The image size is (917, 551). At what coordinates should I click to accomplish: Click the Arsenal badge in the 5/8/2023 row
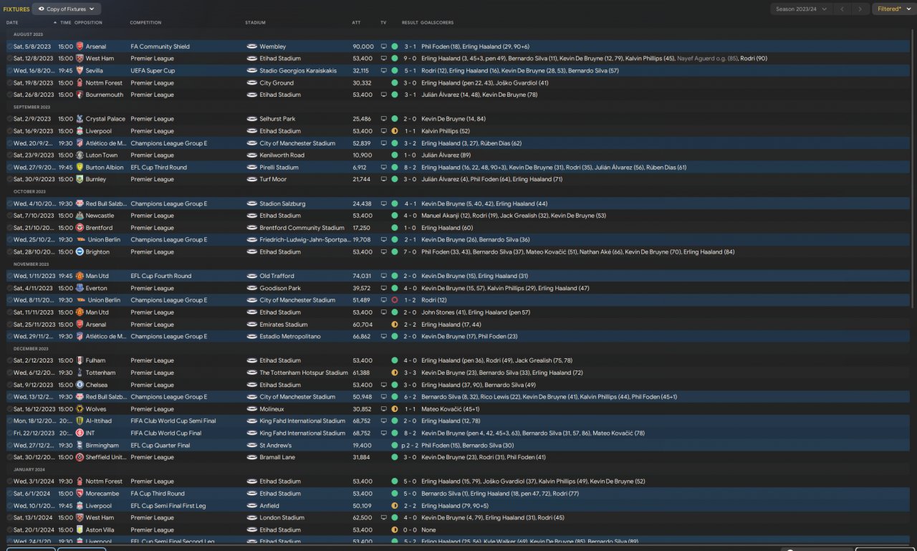pyautogui.click(x=80, y=47)
